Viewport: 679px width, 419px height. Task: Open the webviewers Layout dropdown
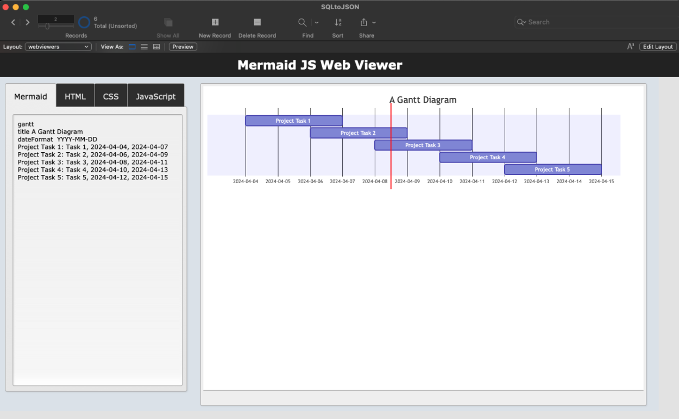[x=58, y=47]
